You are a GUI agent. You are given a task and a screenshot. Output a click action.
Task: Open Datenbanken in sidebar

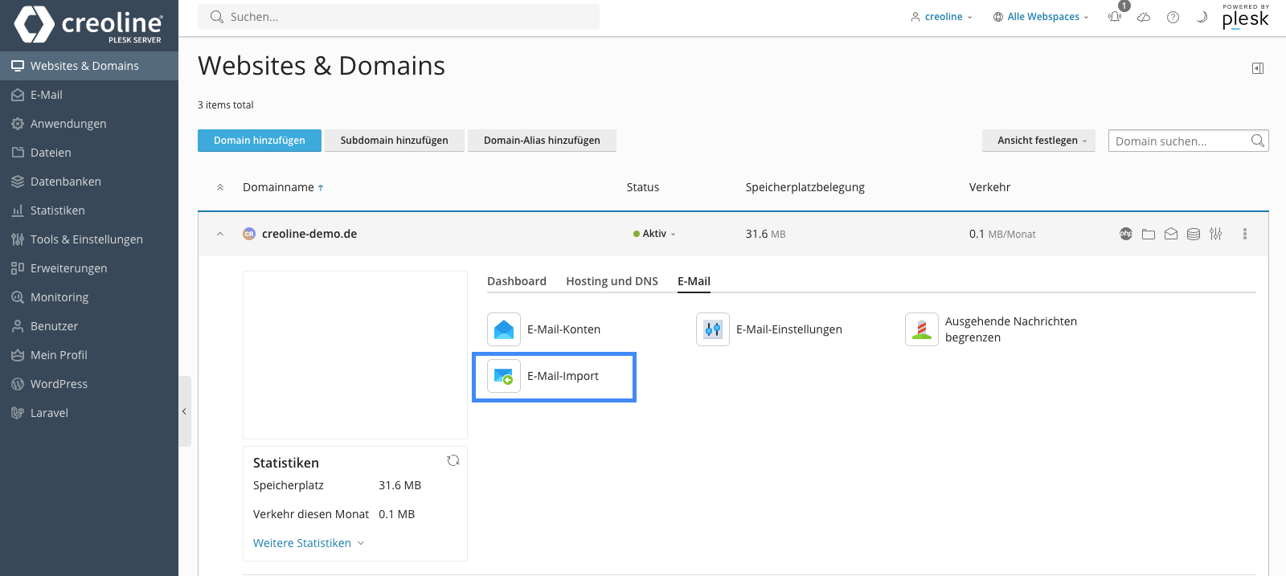click(89, 182)
